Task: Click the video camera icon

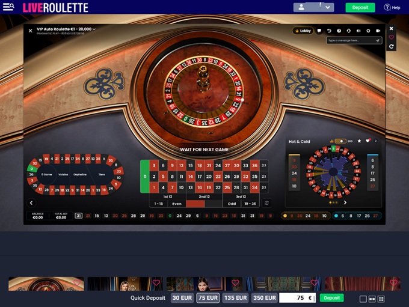Action: coord(378,31)
